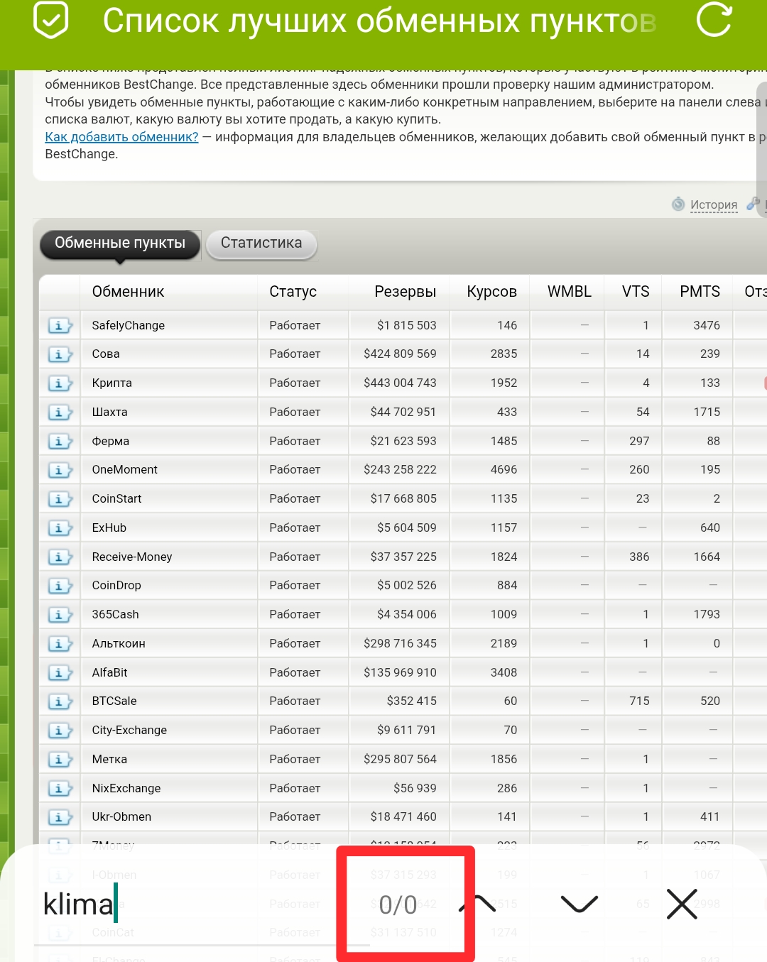Open info icon for Receive-Money row
This screenshot has height=962, width=767.
click(x=60, y=557)
